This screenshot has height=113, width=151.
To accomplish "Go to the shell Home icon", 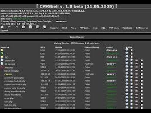I will coord(2,27).
